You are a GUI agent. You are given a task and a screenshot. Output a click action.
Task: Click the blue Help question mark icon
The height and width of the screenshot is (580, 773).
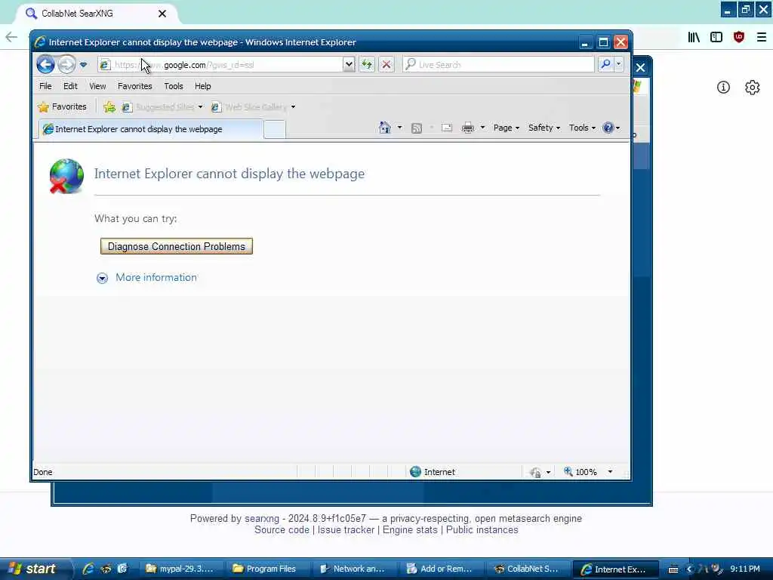pyautogui.click(x=608, y=128)
